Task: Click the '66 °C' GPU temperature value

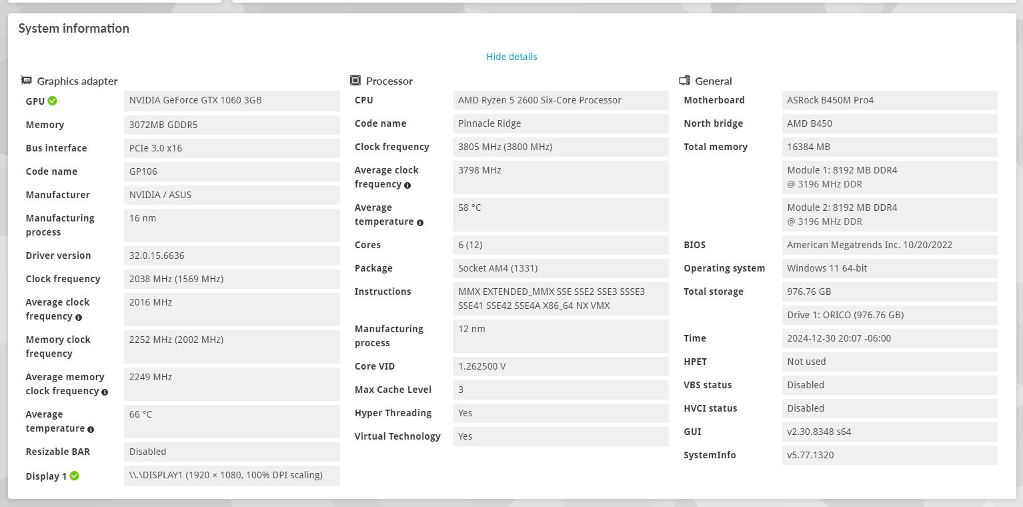Action: coord(232,422)
